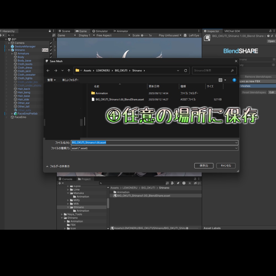
Task: Click the bug gizmo icon in Game view toolbar
Action: coord(185,35)
